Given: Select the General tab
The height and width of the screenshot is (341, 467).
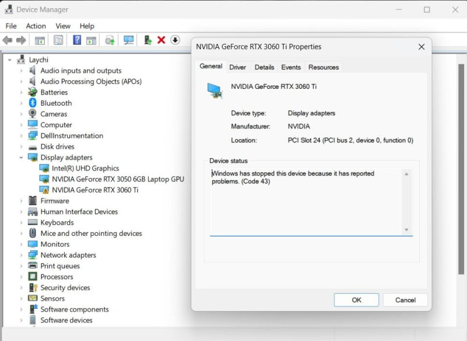Looking at the screenshot, I should 211,67.
